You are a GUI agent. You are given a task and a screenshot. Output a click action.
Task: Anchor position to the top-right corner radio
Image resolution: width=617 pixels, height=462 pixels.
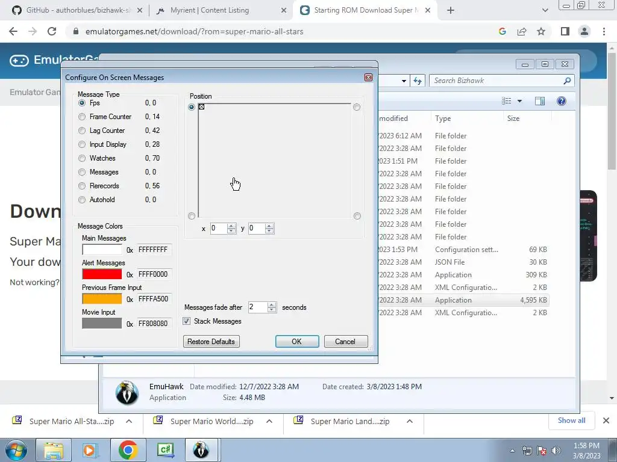tap(357, 107)
